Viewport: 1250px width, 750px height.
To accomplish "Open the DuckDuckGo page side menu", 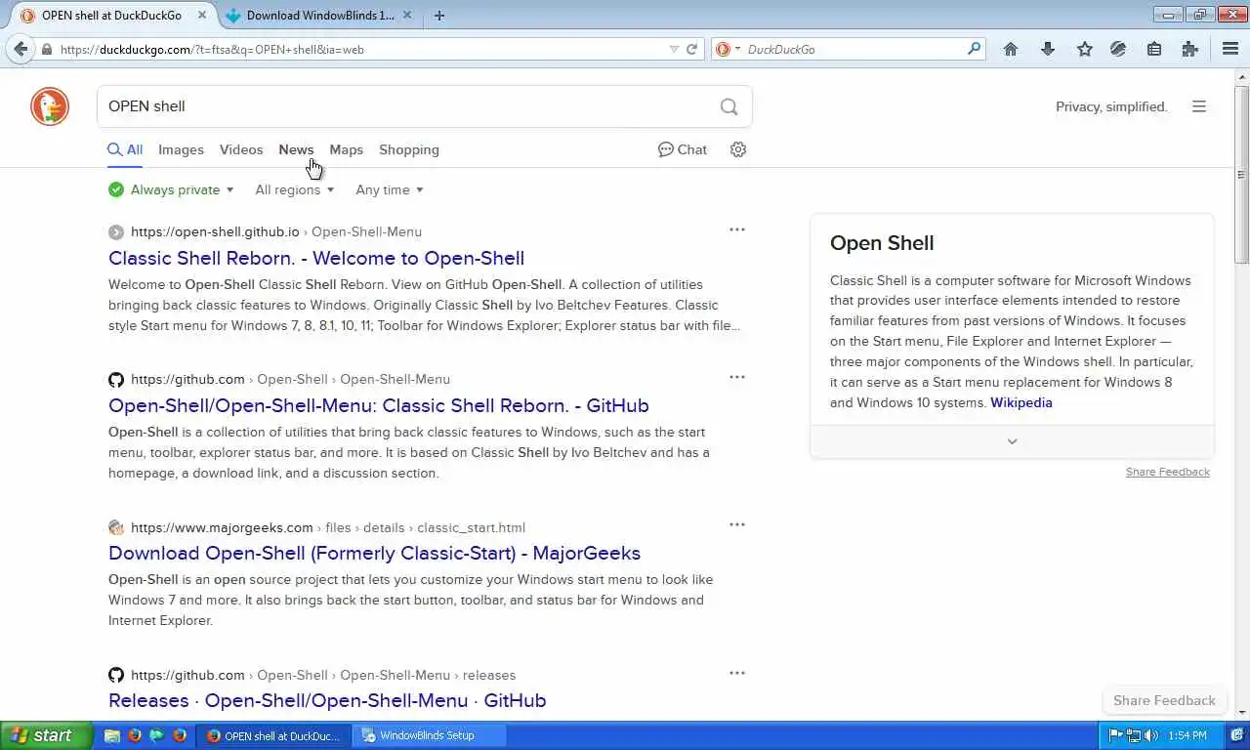I will pos(1199,106).
